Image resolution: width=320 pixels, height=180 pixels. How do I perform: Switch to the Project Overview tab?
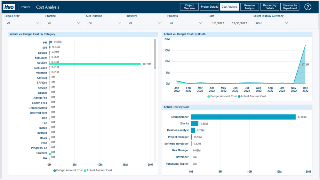[x=189, y=7]
